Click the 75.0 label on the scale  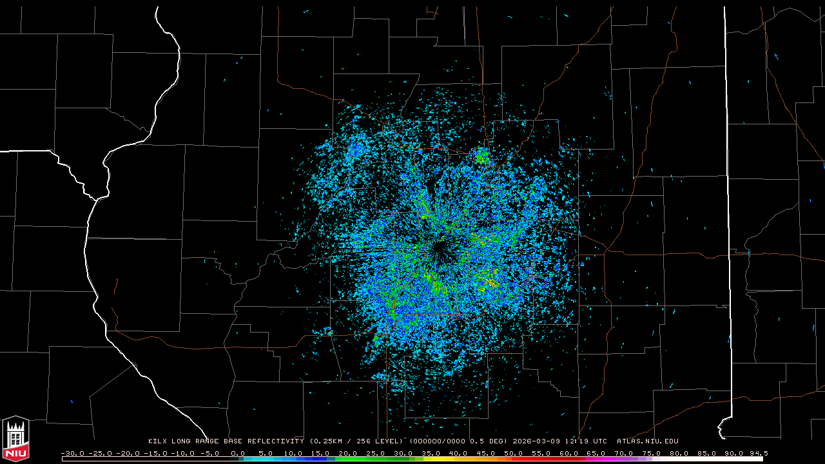click(652, 453)
